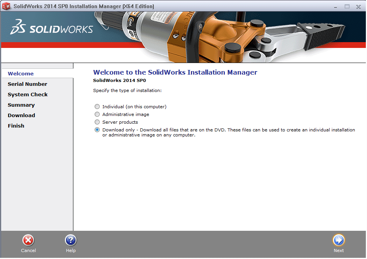Select the Download step in the sidebar
The height and width of the screenshot is (259, 367).
click(21, 115)
